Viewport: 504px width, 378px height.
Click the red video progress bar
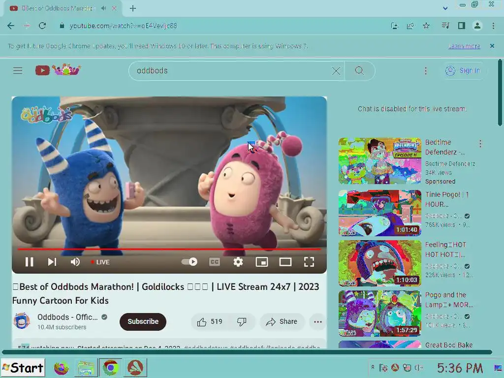[169, 249]
